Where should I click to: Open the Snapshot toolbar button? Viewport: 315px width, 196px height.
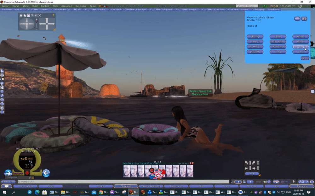[126, 186]
